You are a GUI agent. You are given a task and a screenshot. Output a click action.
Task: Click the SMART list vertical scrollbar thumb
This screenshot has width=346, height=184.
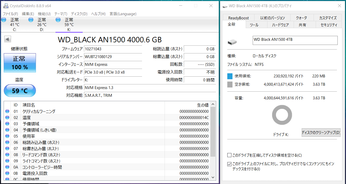[213, 132]
